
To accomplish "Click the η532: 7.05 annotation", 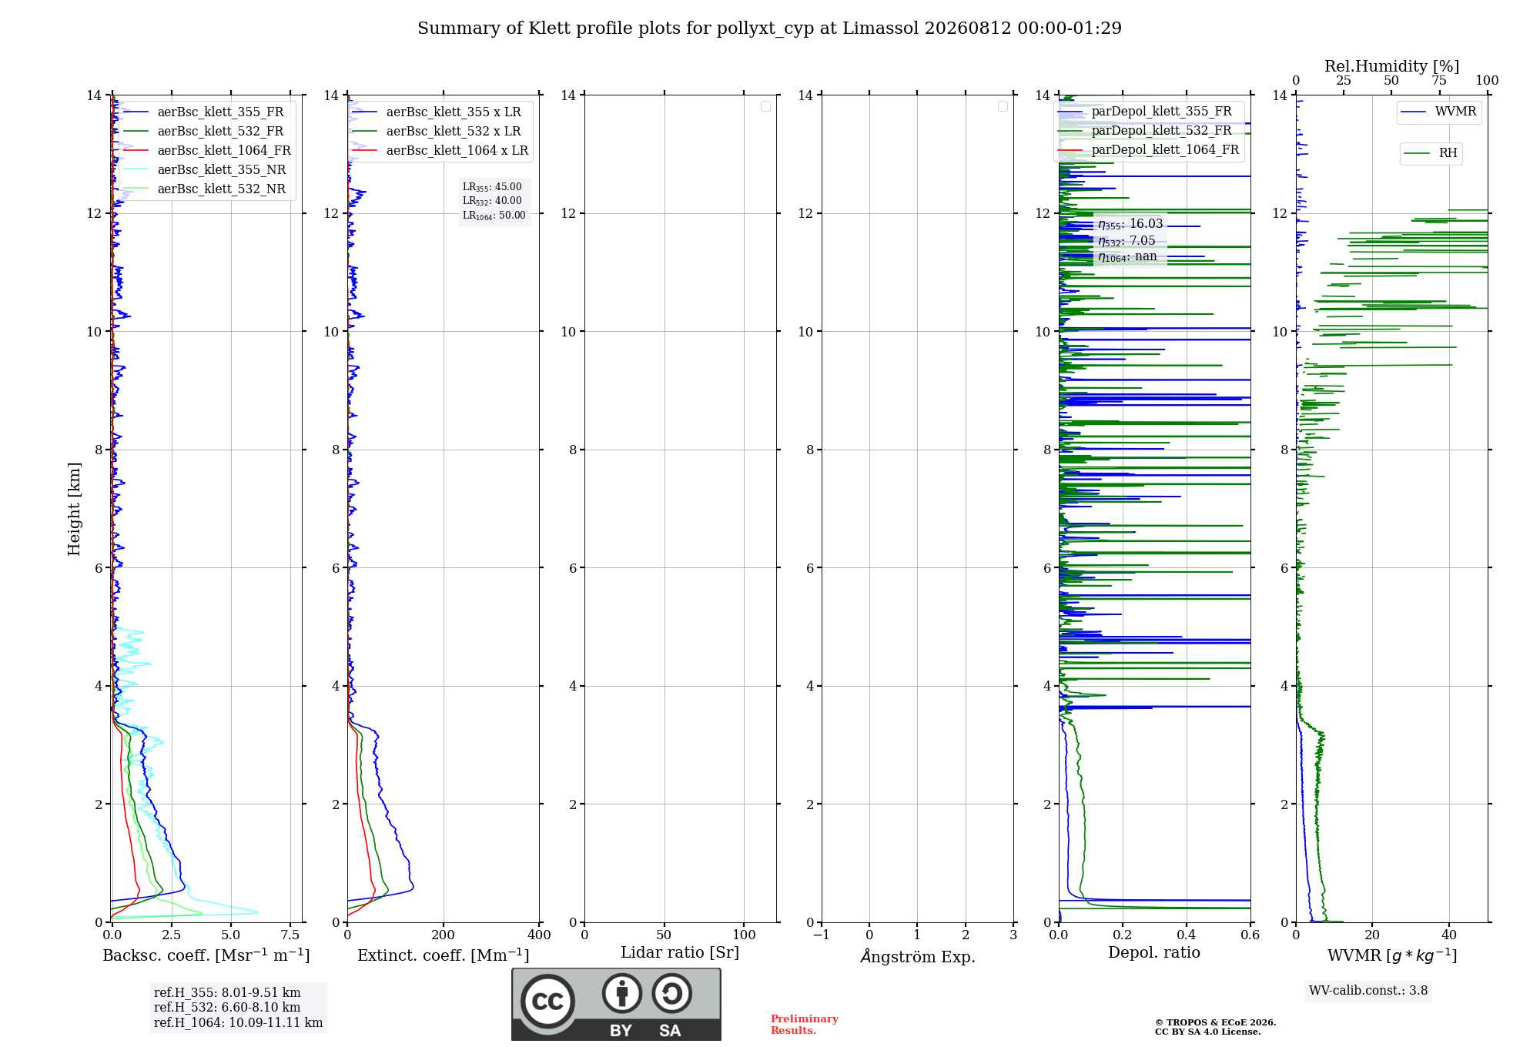I will (x=1127, y=241).
